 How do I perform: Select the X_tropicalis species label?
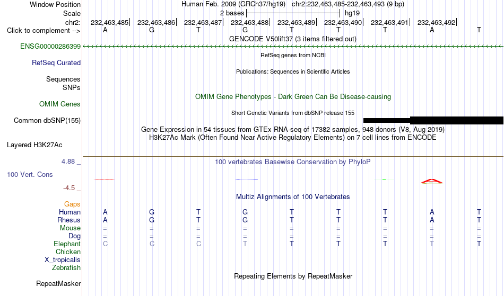click(x=63, y=260)
